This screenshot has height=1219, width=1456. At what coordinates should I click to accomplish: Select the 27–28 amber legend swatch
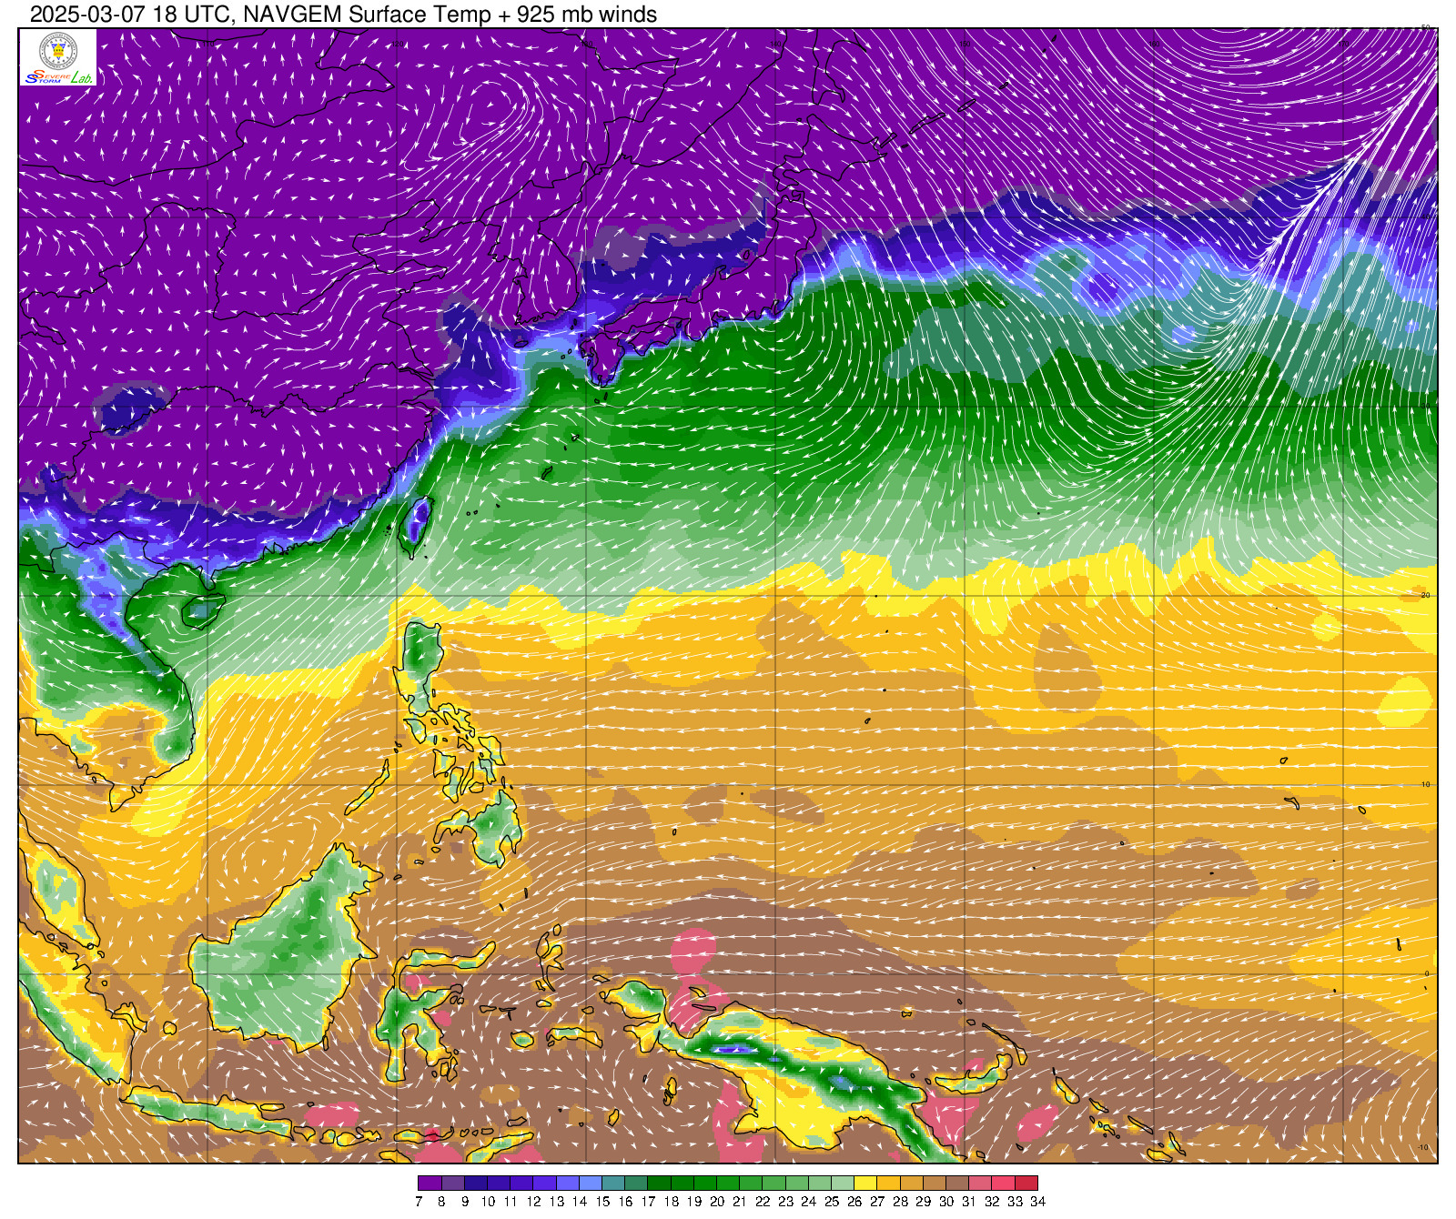[x=888, y=1184]
